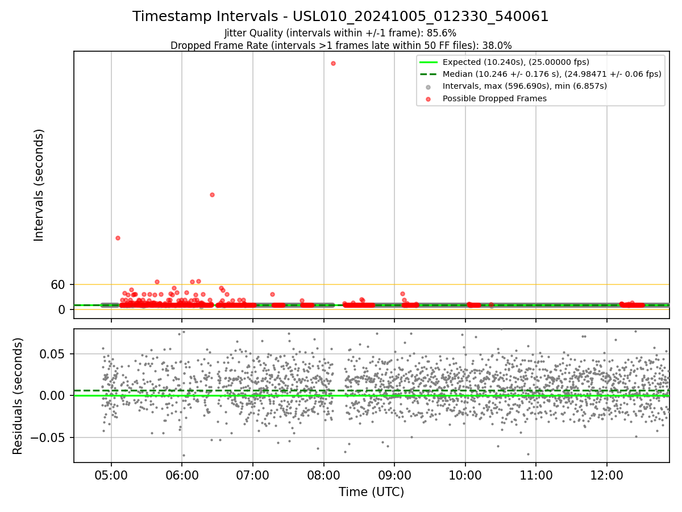This screenshot has height=512, width=682.
Task: Click the 'Expected (10.240s), (25.00000 fps)' legend entry
Action: point(515,62)
